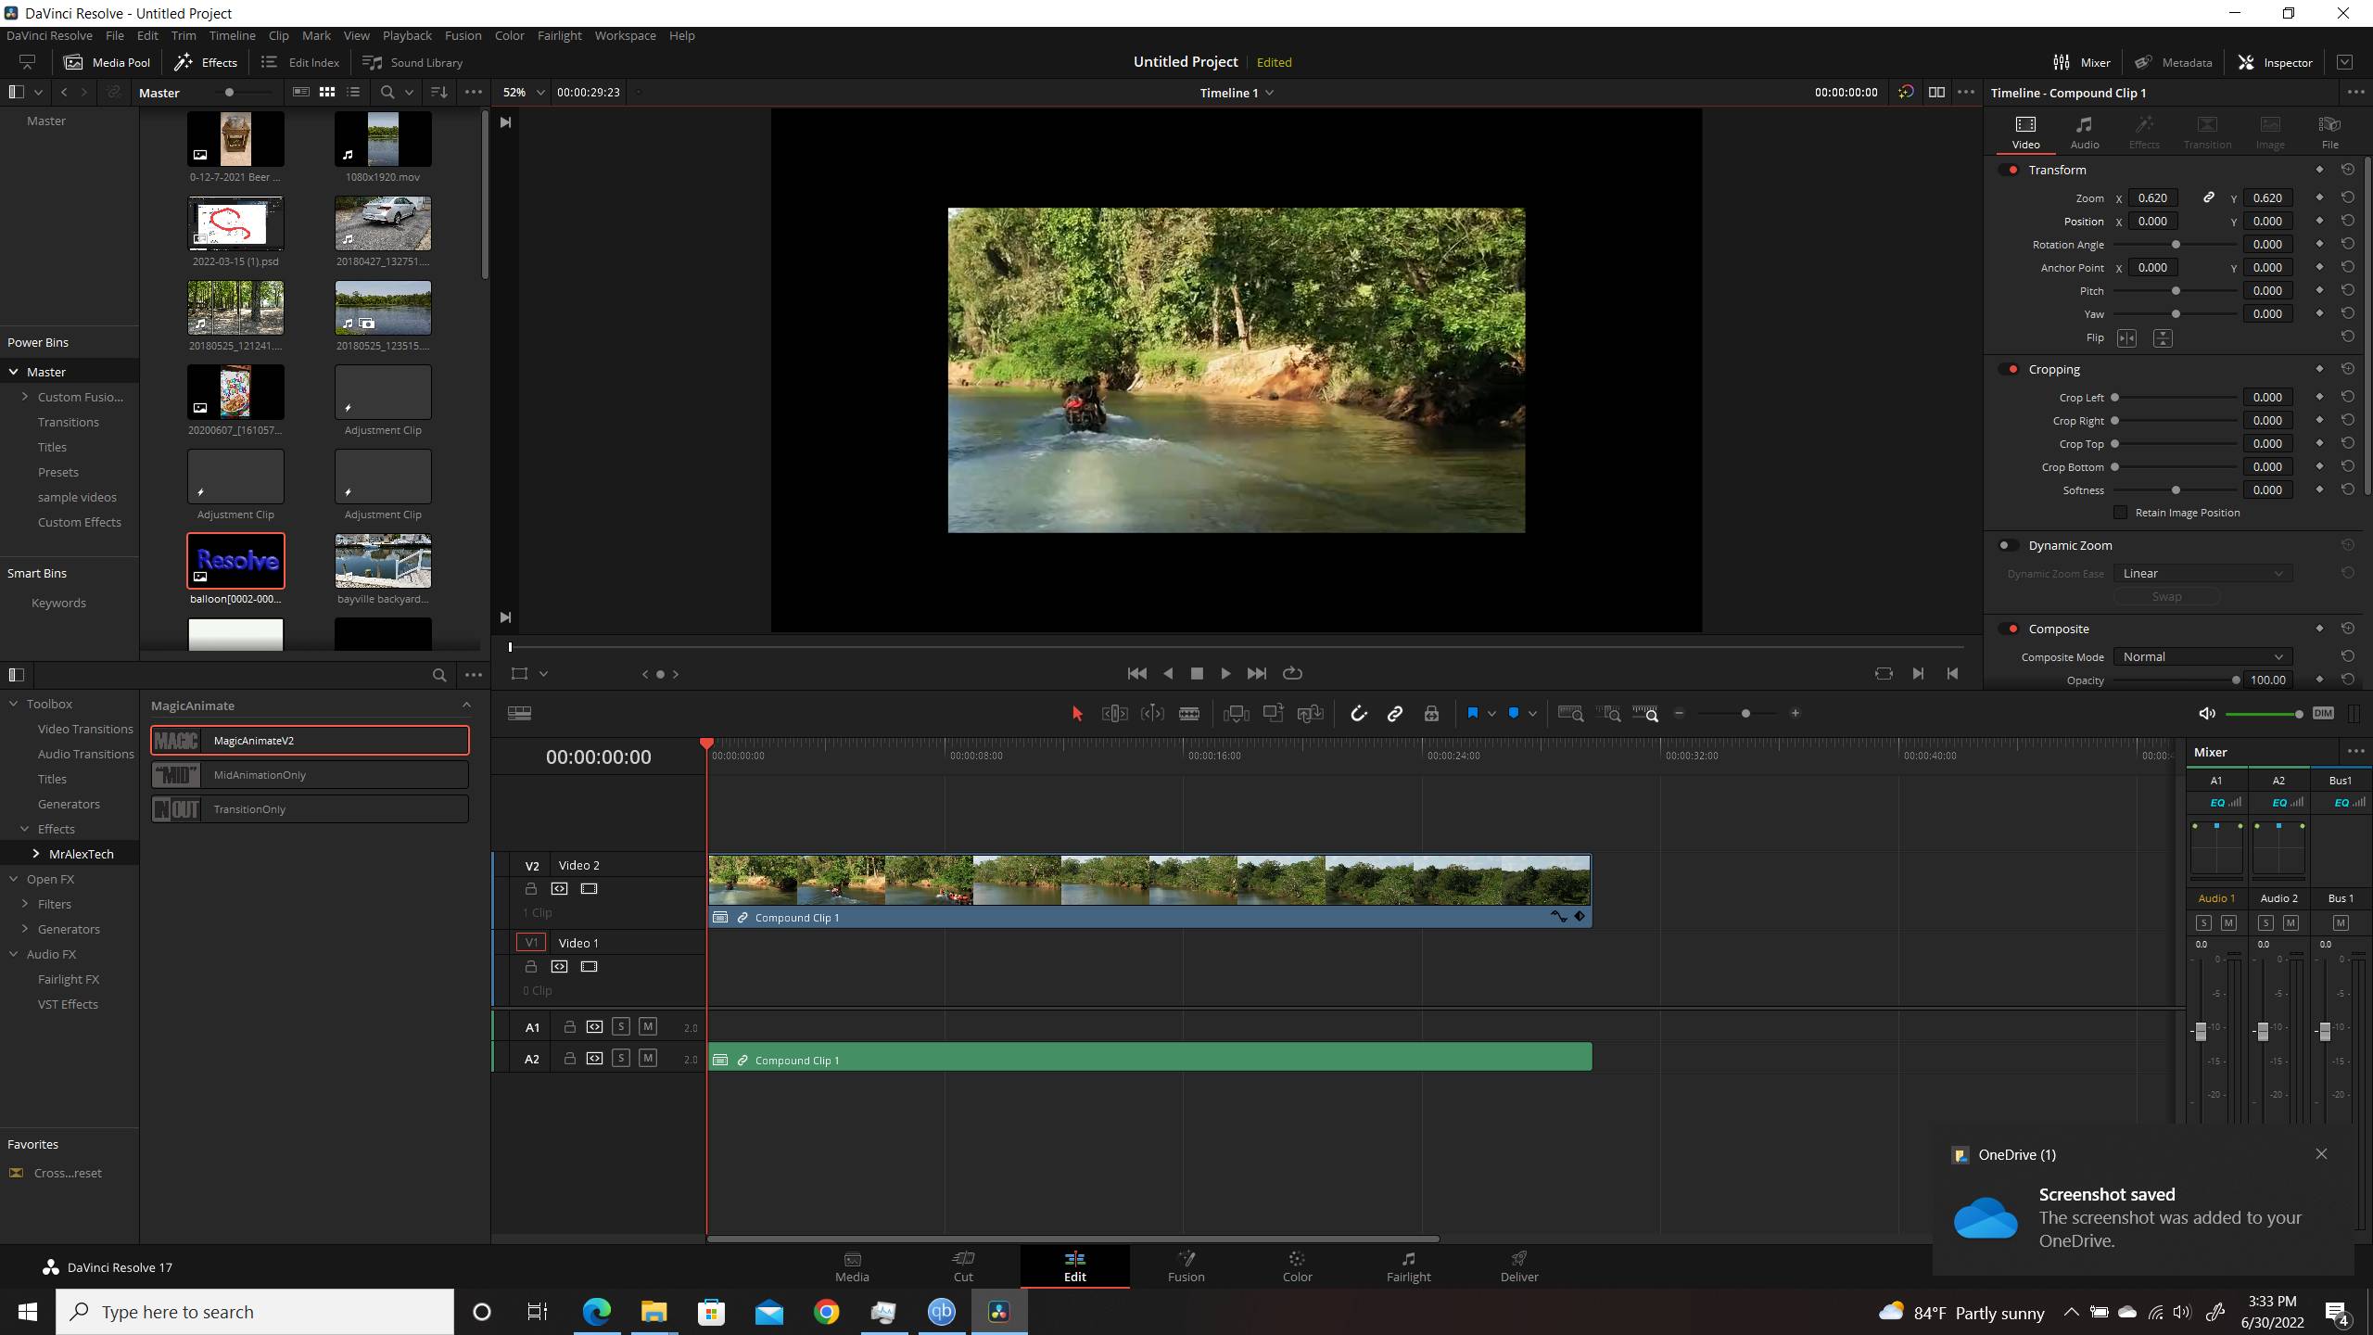
Task: Add a blue Flag to clip
Action: [x=1472, y=713]
